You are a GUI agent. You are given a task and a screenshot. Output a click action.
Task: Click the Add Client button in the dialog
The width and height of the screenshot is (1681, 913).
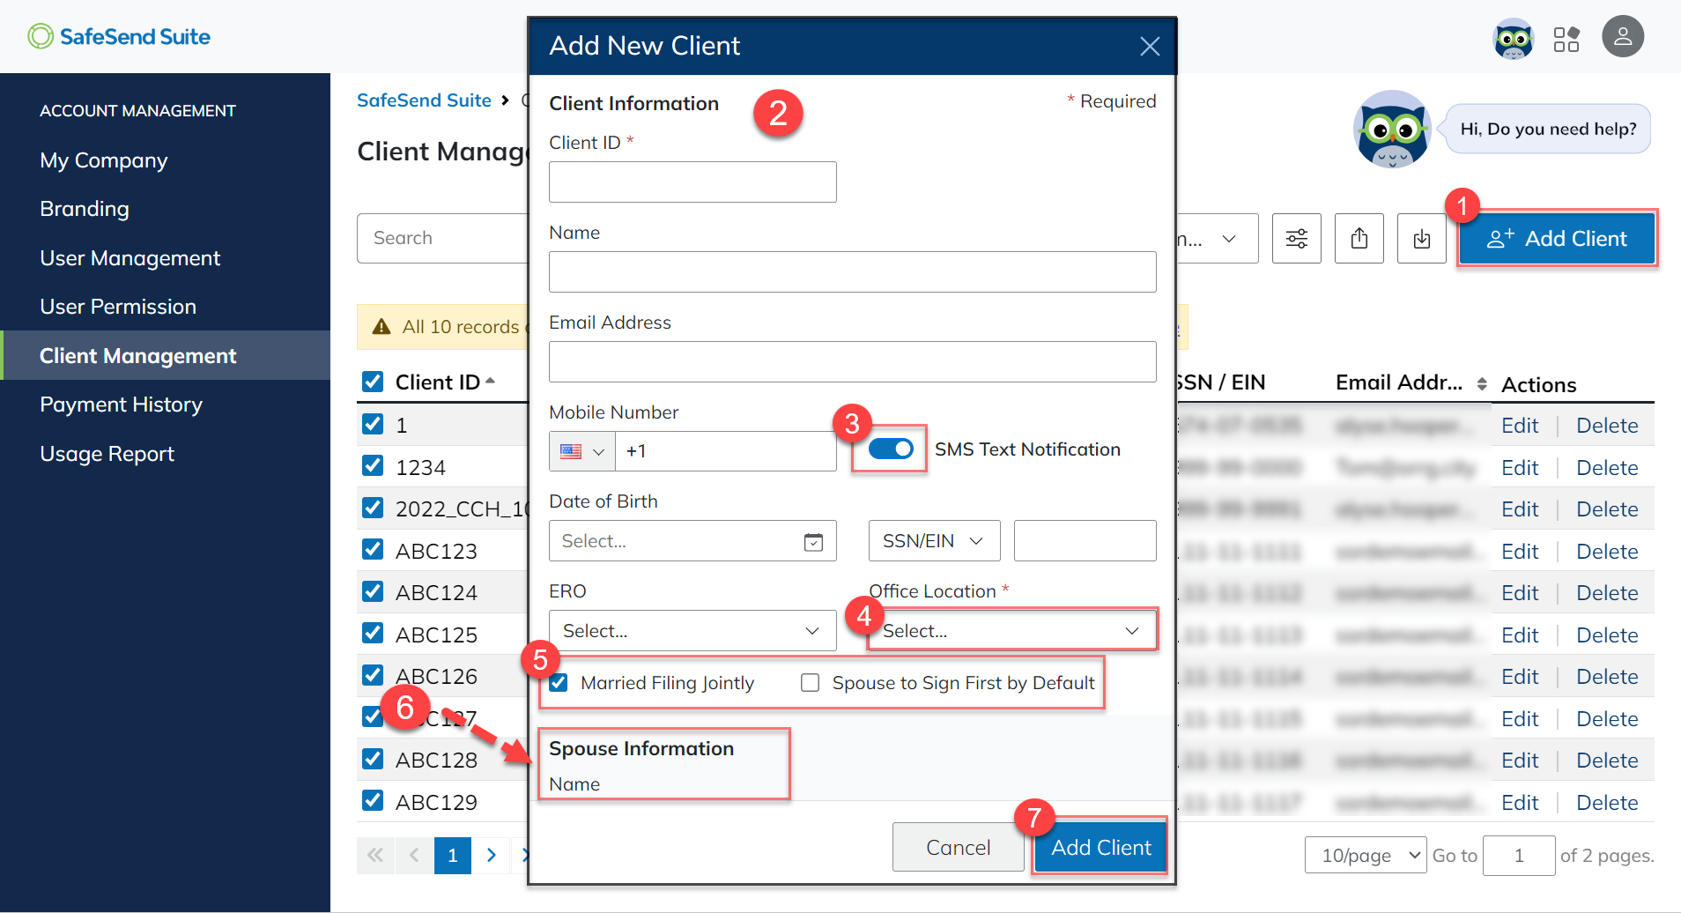[1100, 847]
